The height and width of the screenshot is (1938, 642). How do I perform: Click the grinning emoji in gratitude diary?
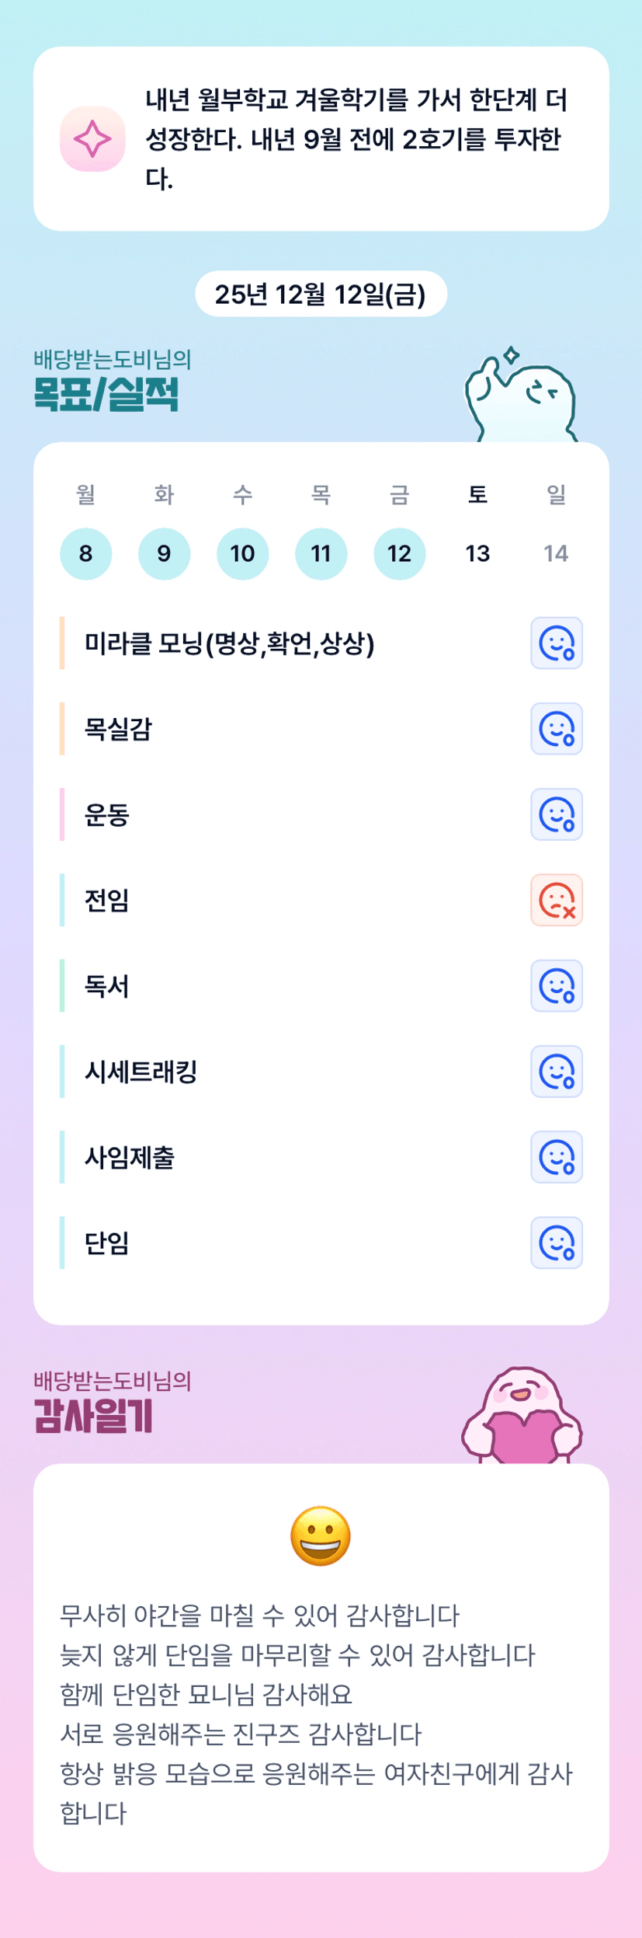321,1536
